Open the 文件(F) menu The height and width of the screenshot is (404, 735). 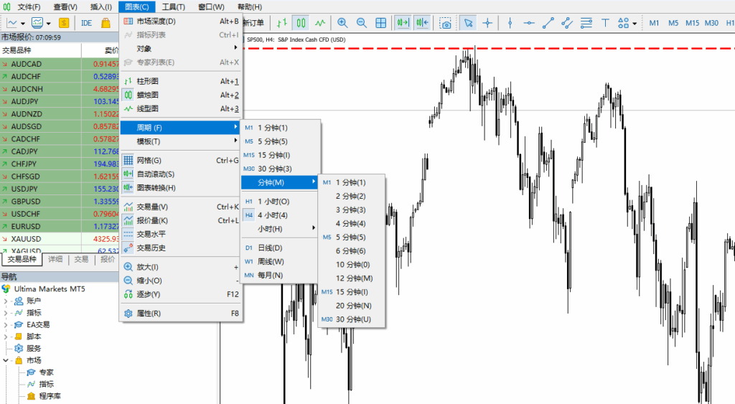coord(29,6)
